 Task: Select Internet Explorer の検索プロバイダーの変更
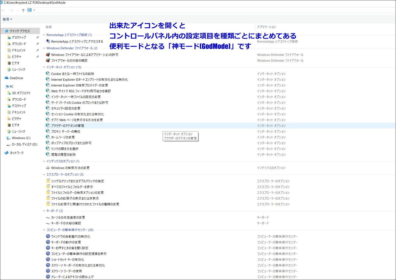(x=80, y=85)
